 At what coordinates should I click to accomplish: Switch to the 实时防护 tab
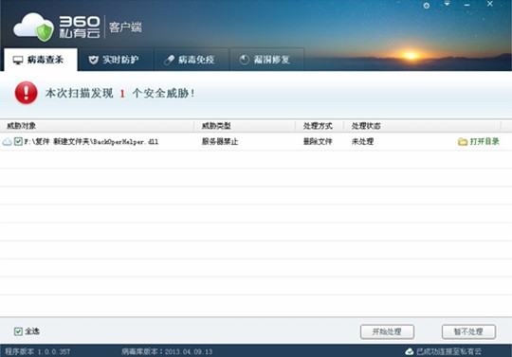pos(116,60)
